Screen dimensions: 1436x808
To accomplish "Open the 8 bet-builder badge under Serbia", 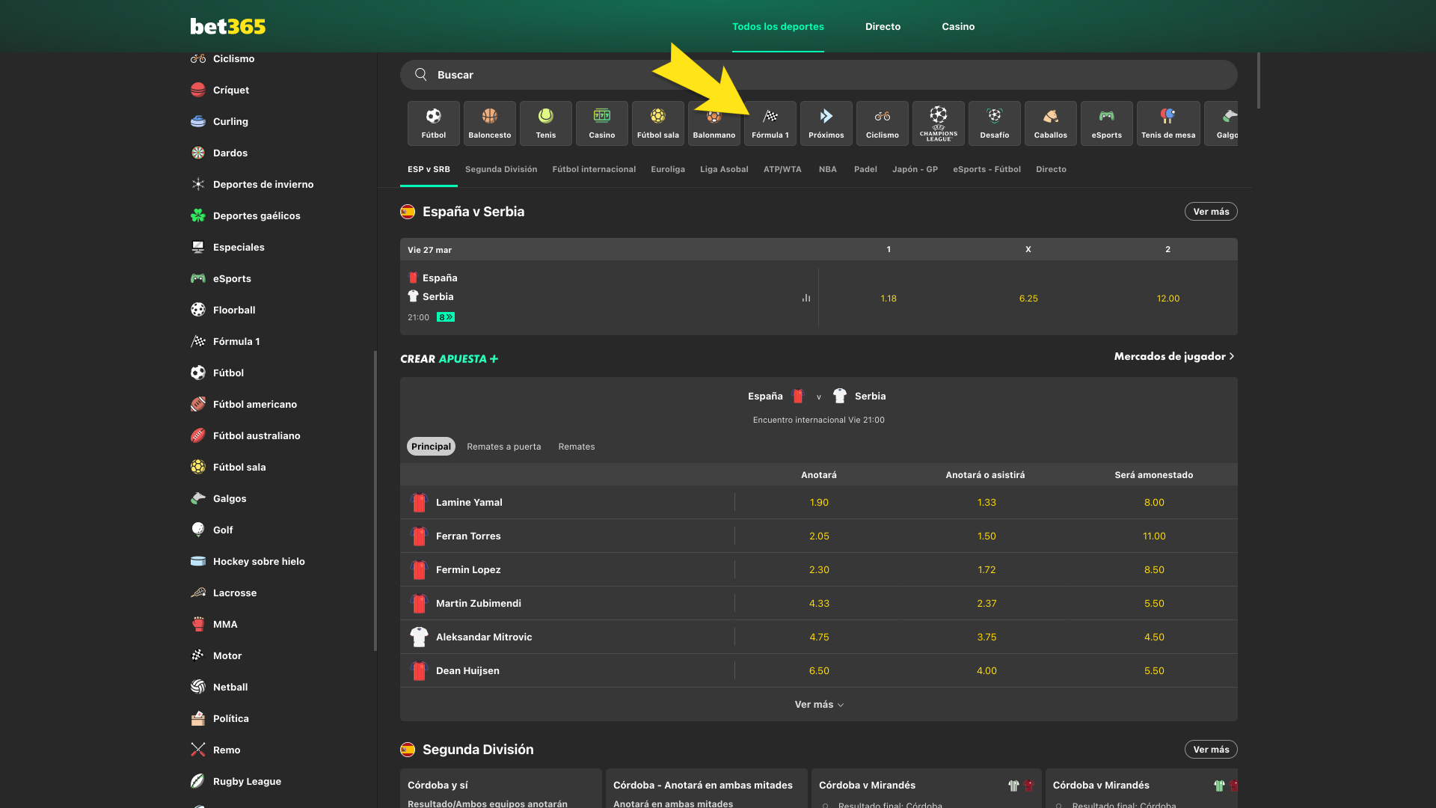I will click(x=446, y=317).
